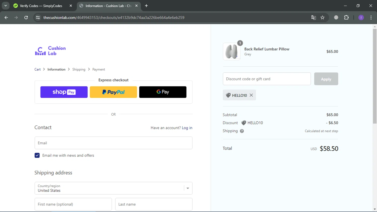The width and height of the screenshot is (377, 212).
Task: Click the Apply discount button
Action: tap(326, 79)
